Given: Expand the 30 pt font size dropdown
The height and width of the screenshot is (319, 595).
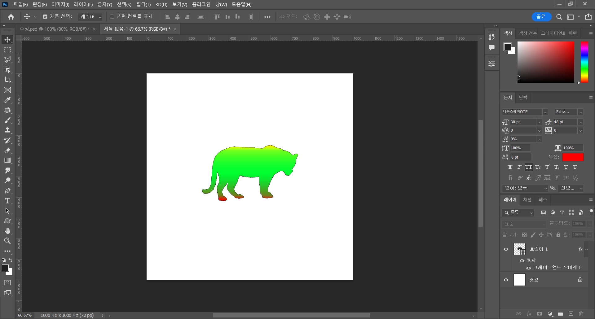Looking at the screenshot, I should point(539,122).
